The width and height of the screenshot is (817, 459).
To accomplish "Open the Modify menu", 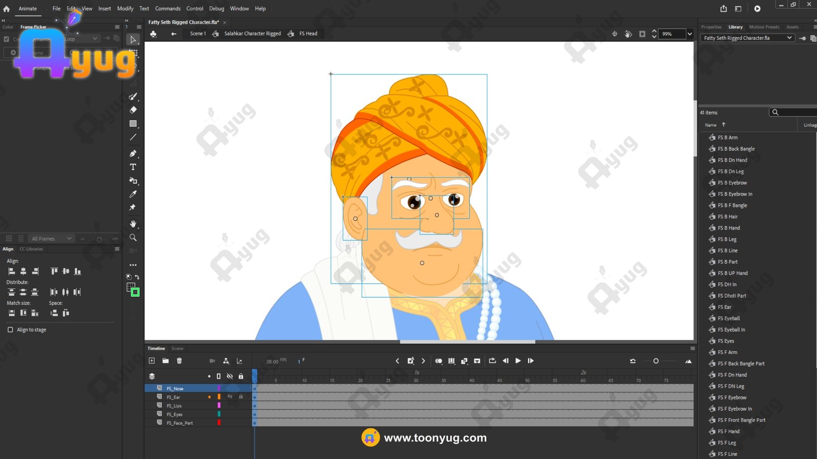I will [x=125, y=9].
